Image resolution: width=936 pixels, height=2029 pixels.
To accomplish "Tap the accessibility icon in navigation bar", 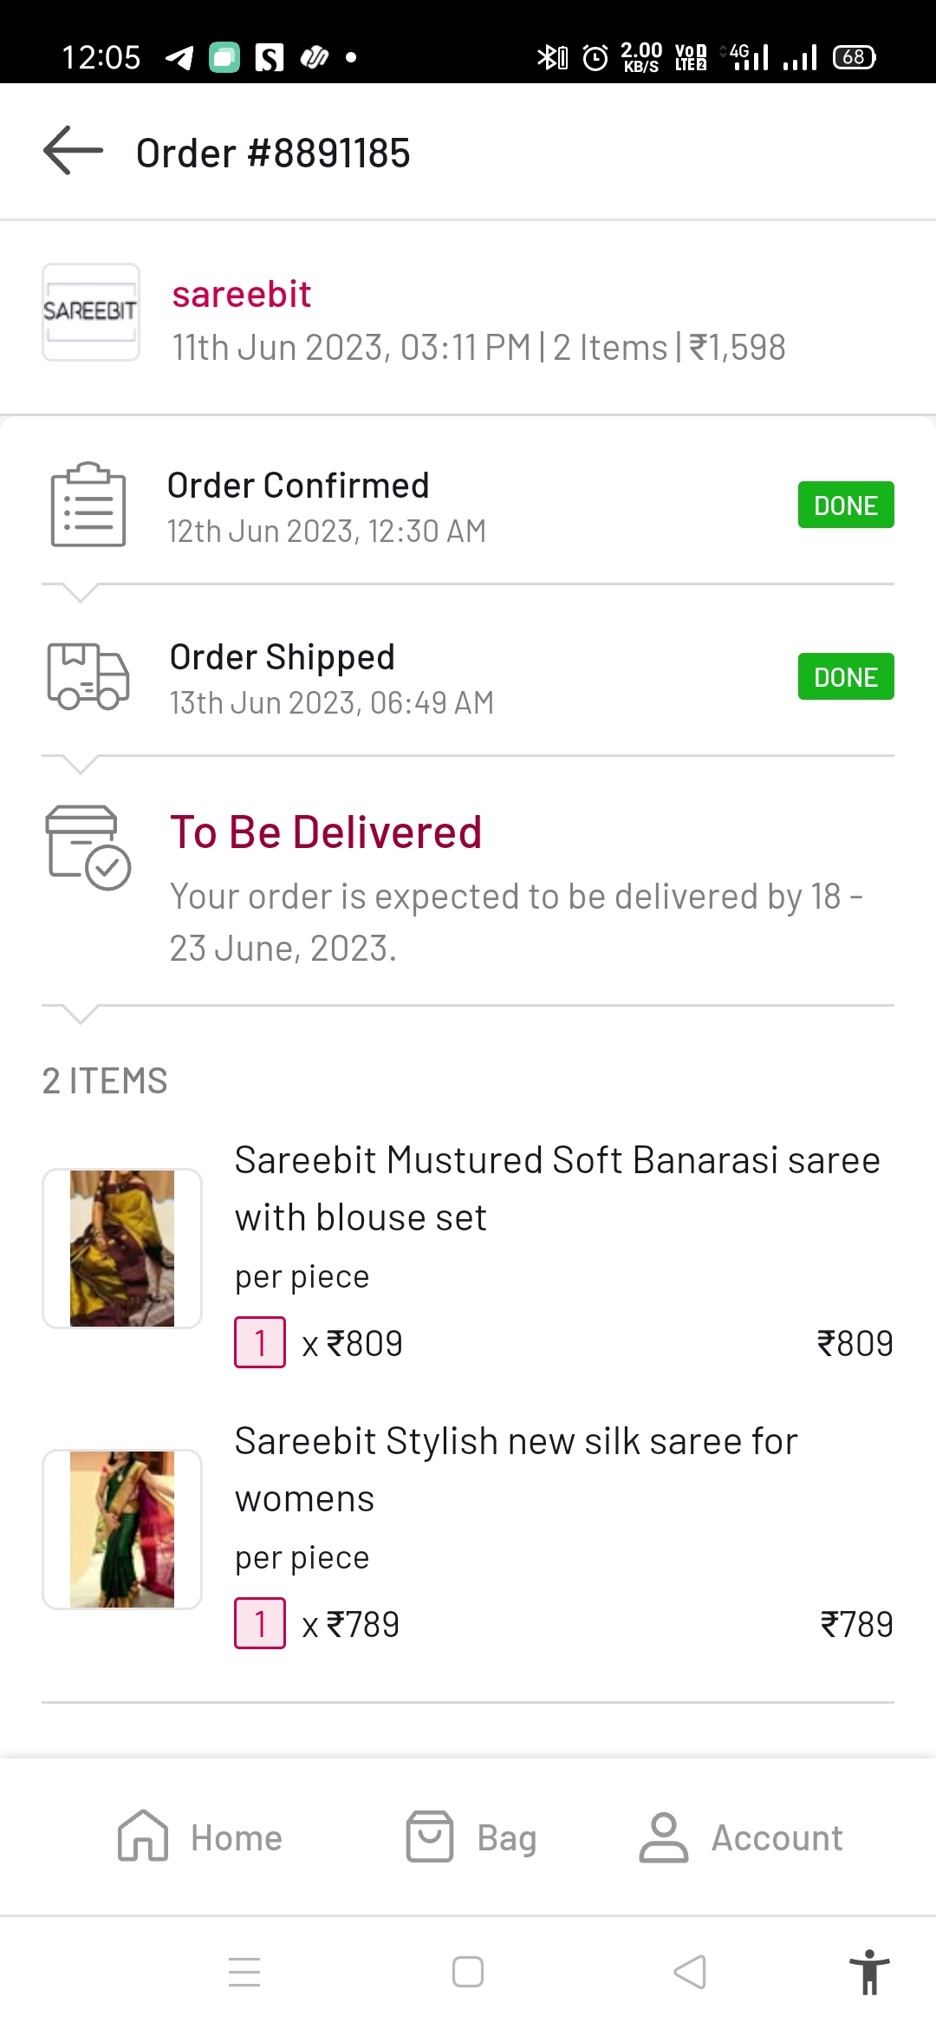I will point(869,1972).
